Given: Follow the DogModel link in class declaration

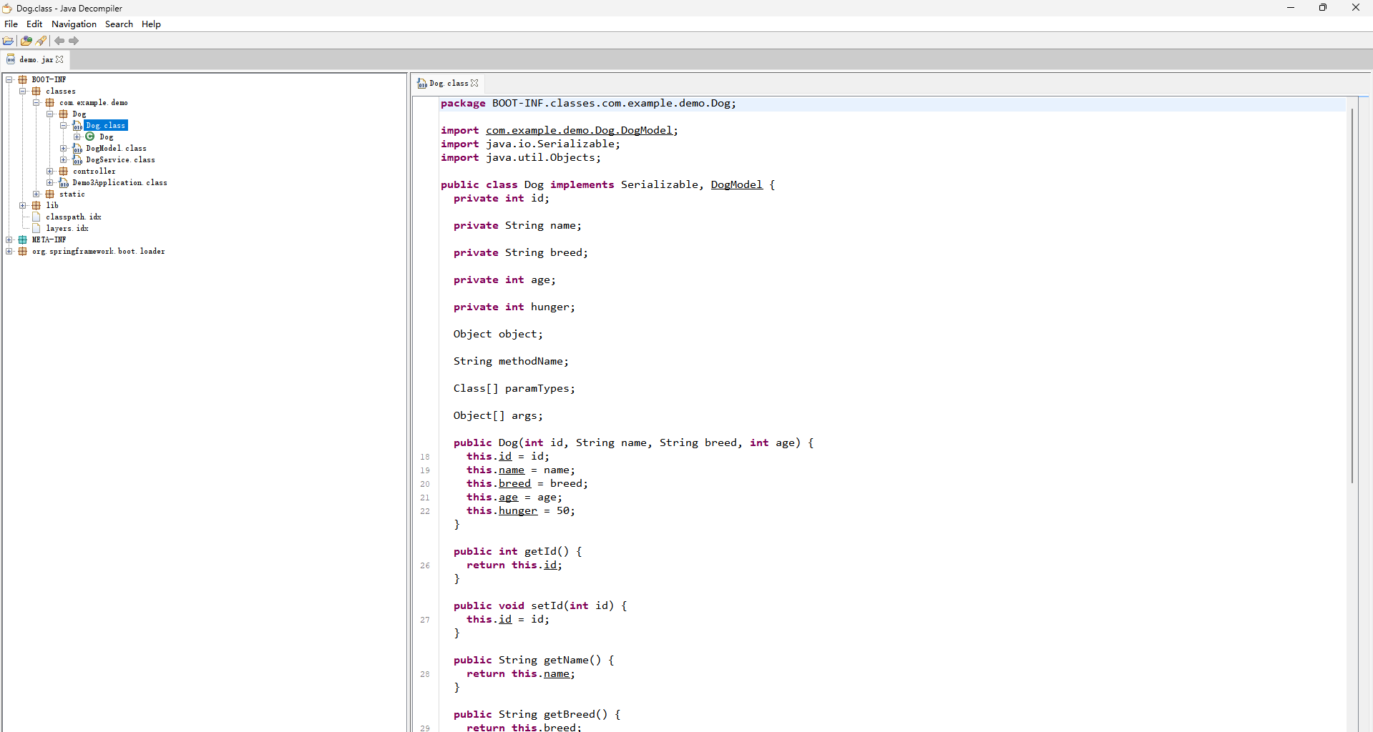Looking at the screenshot, I should (736, 184).
